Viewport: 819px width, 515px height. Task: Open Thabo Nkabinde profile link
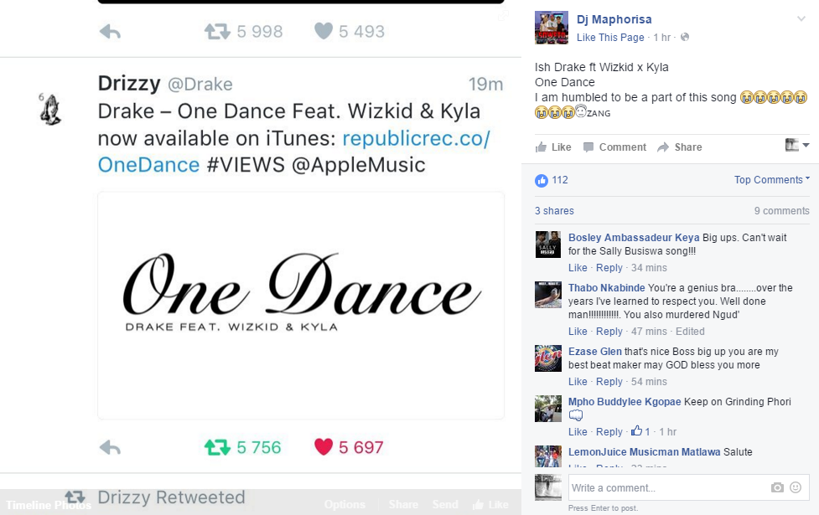[606, 288]
